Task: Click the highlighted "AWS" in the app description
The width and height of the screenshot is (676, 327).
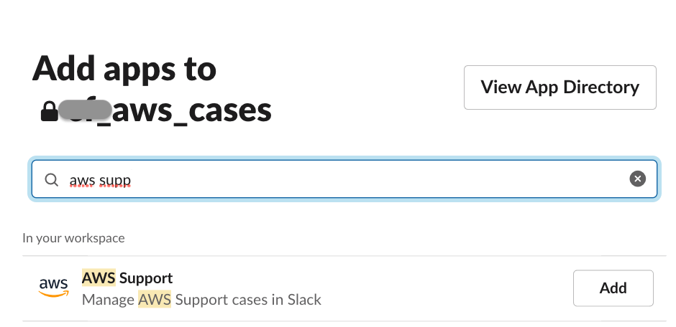Action: [155, 299]
